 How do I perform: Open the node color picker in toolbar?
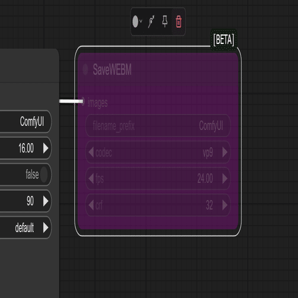(137, 21)
